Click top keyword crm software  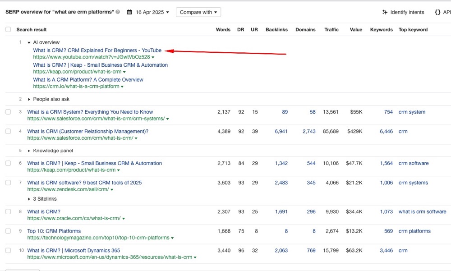point(414,163)
